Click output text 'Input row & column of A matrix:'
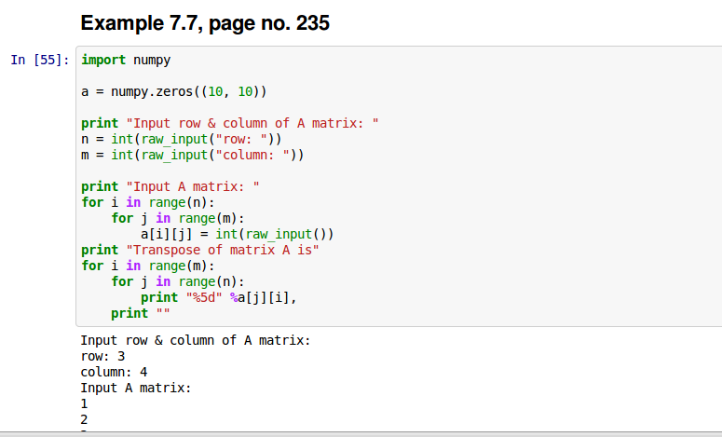This screenshot has height=437, width=722. click(195, 341)
